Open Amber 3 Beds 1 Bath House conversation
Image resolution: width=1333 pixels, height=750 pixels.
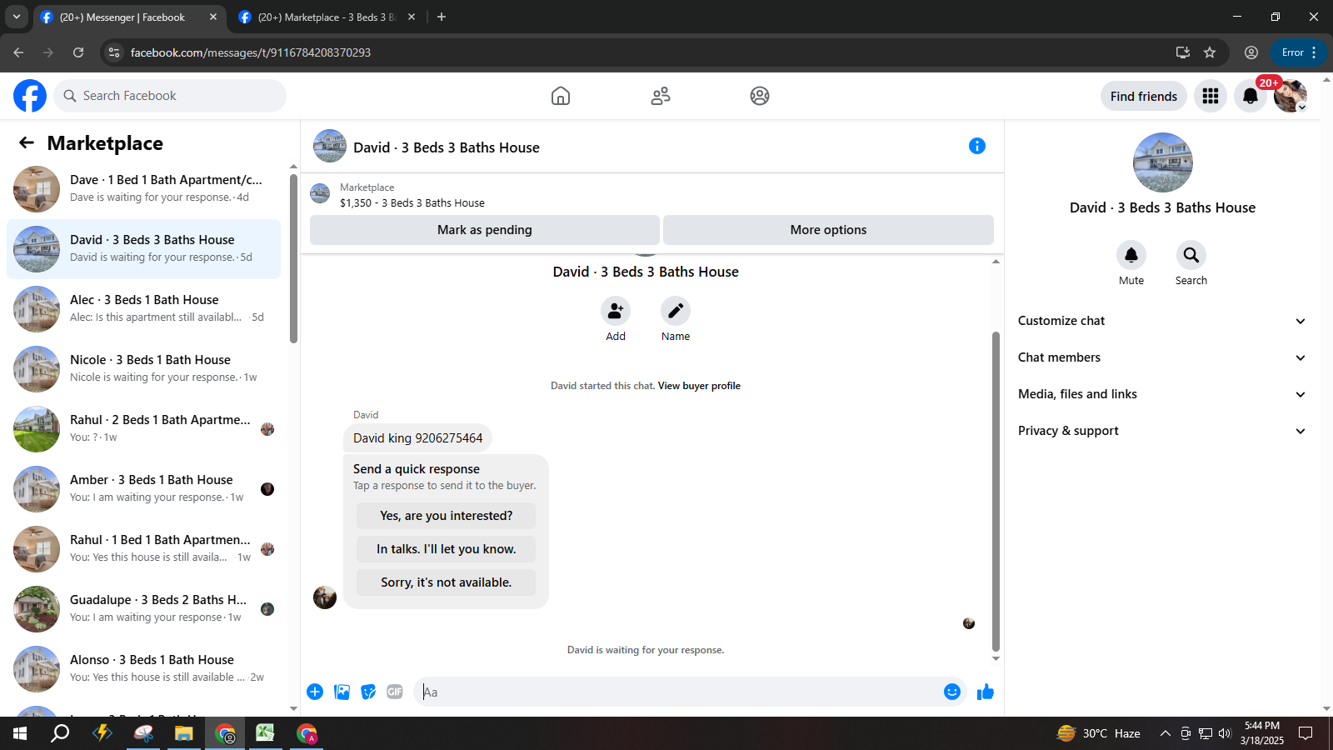[x=143, y=489]
